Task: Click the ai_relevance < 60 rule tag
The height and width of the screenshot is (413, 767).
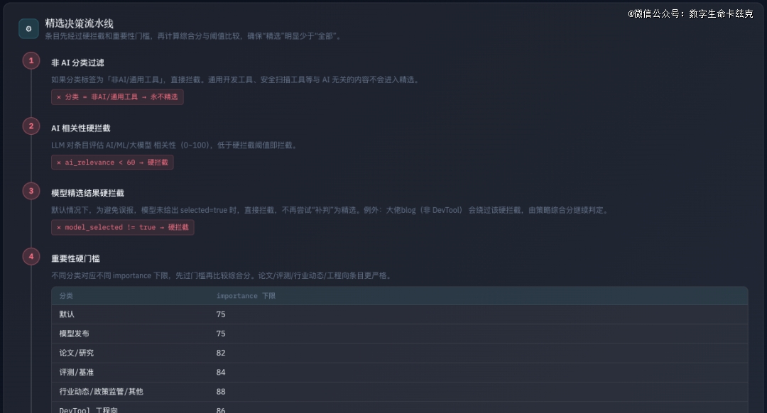Action: point(112,163)
